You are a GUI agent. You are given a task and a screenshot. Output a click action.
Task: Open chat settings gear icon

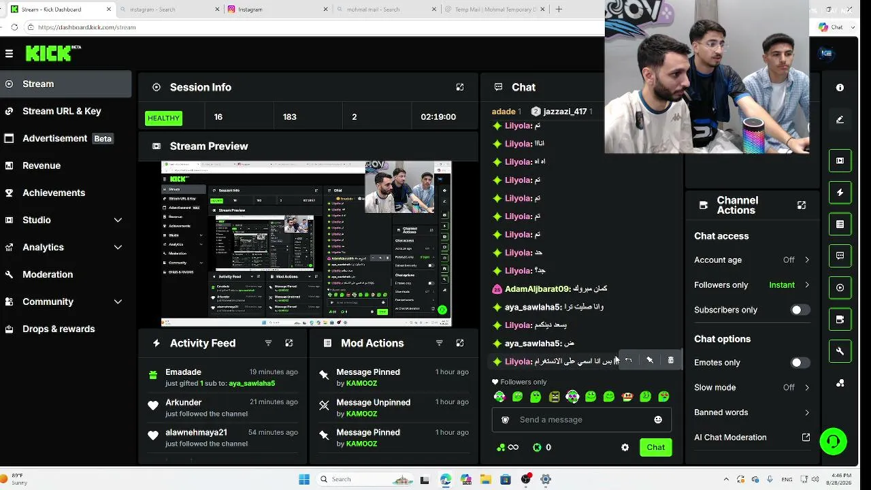[625, 447]
